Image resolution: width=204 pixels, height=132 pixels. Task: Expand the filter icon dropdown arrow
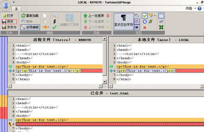click(155, 16)
